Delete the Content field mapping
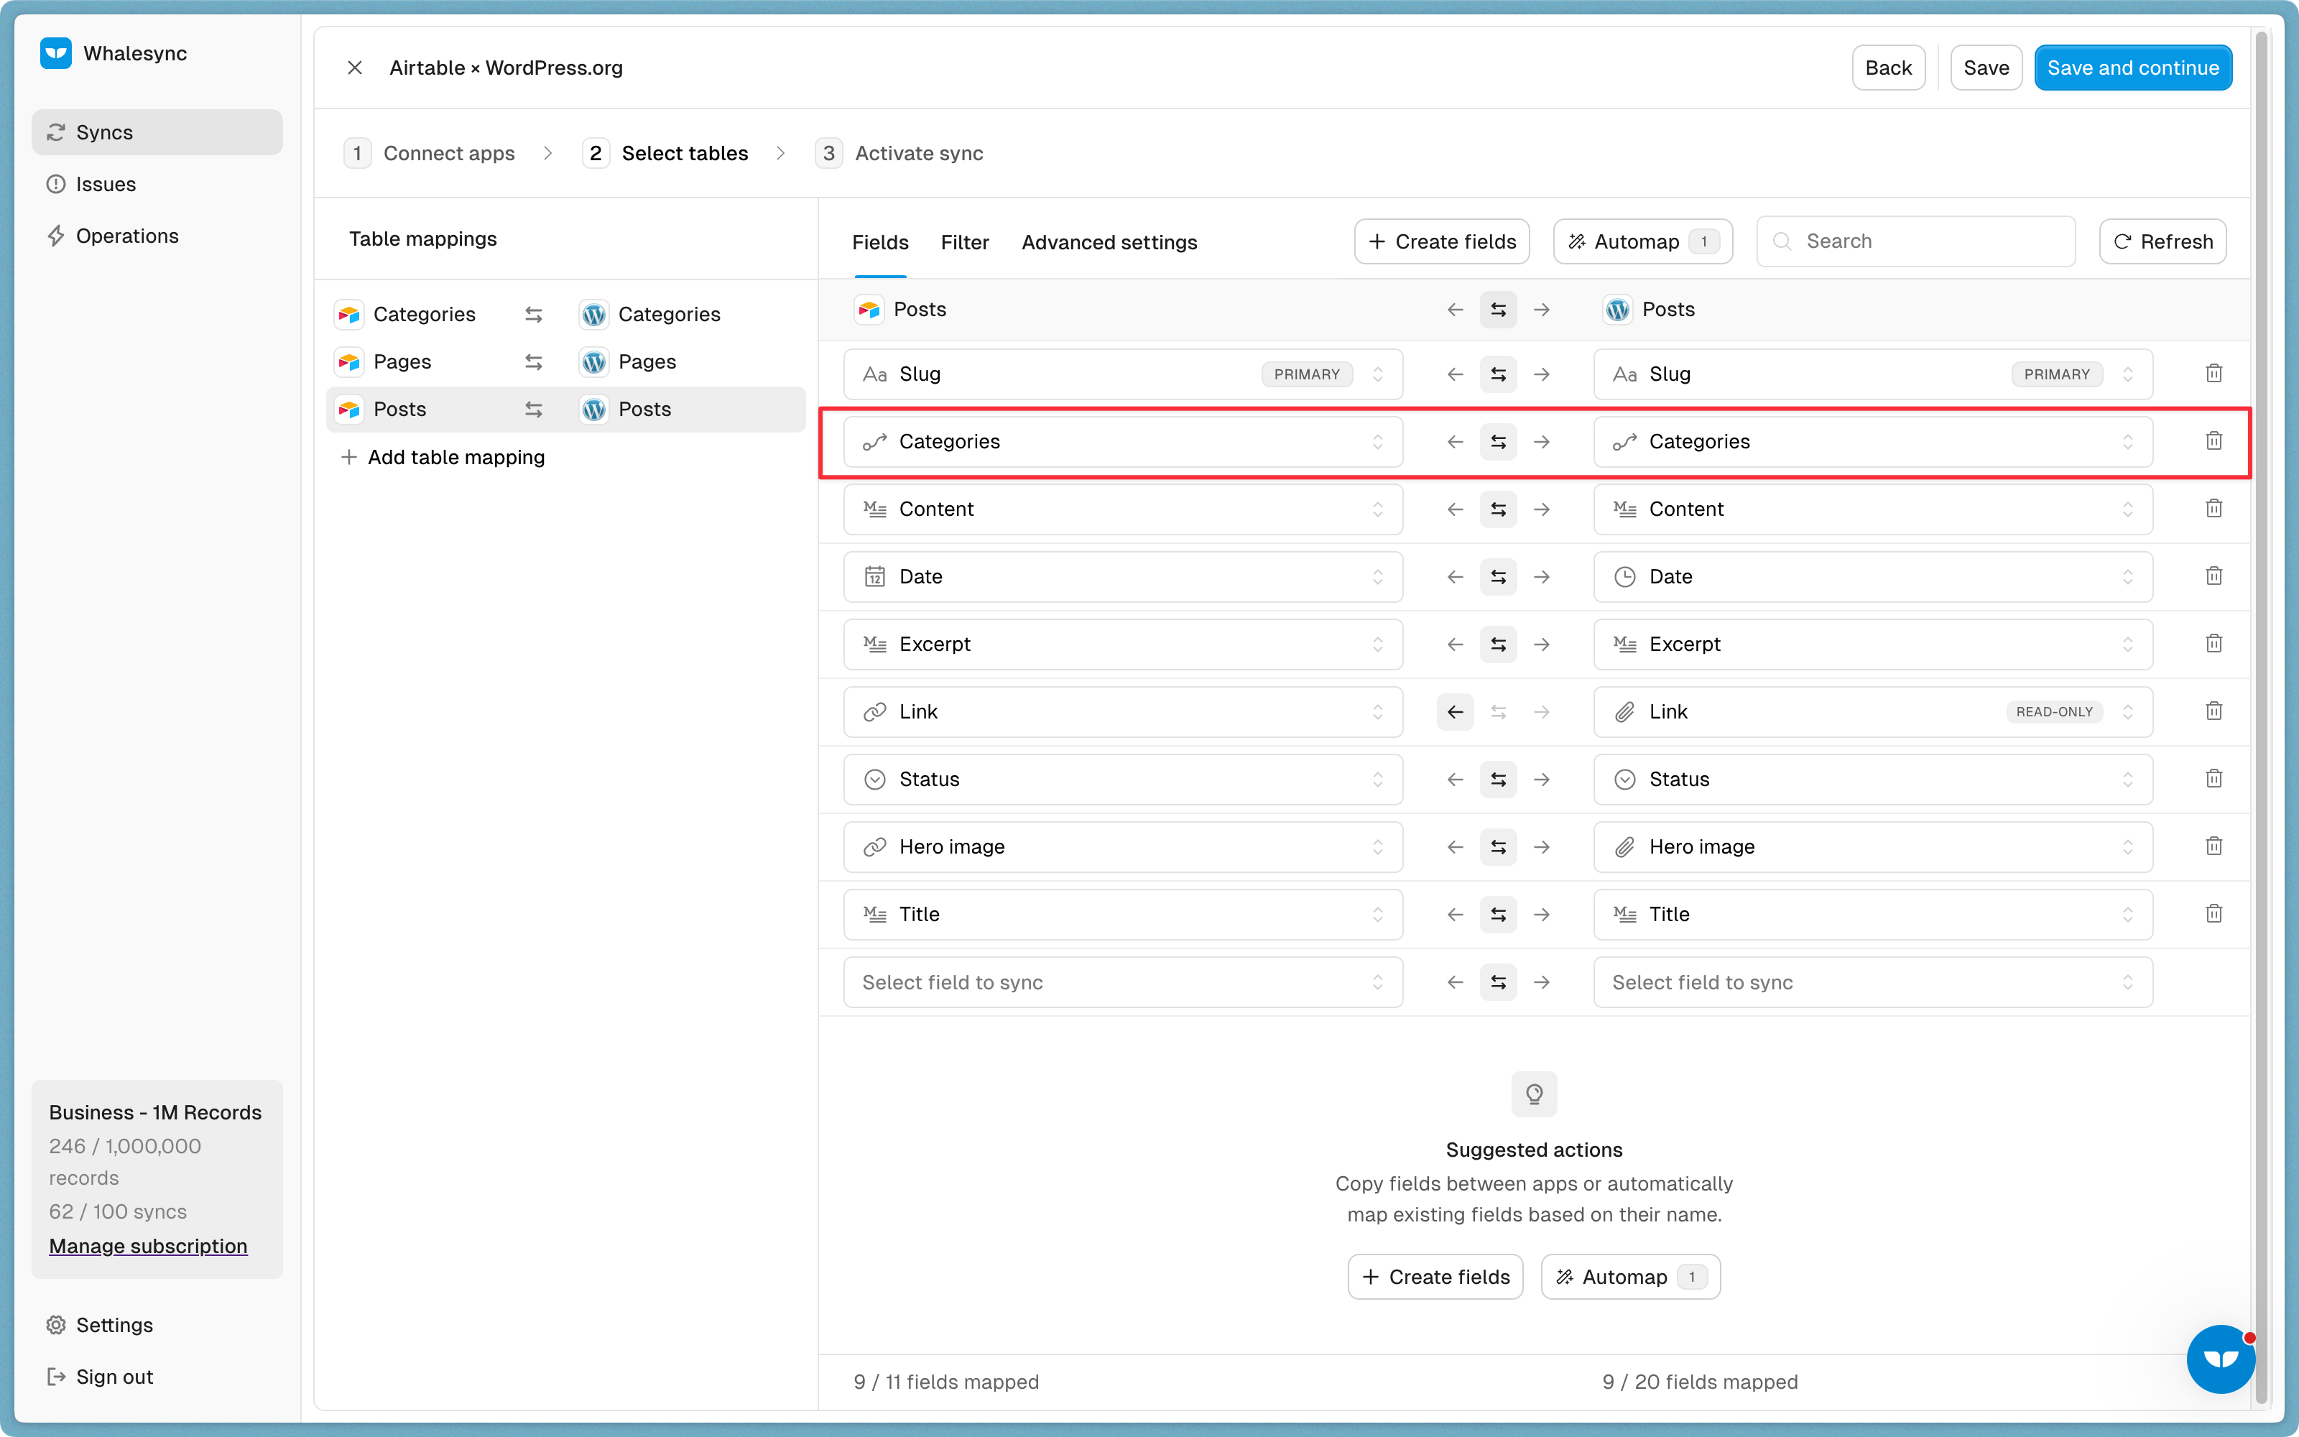This screenshot has height=1437, width=2299. (x=2214, y=509)
